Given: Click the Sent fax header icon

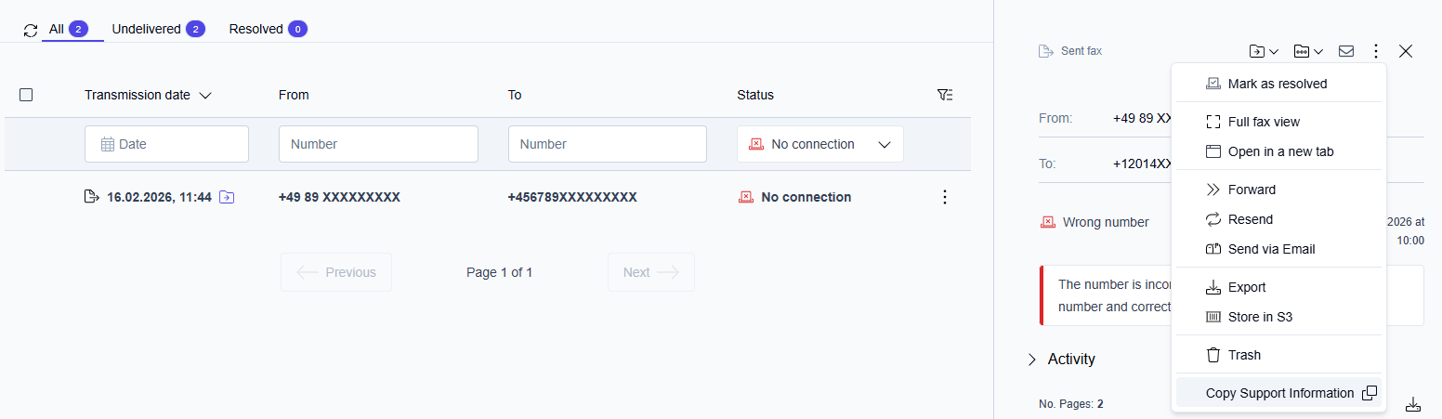Looking at the screenshot, I should click(x=1045, y=51).
